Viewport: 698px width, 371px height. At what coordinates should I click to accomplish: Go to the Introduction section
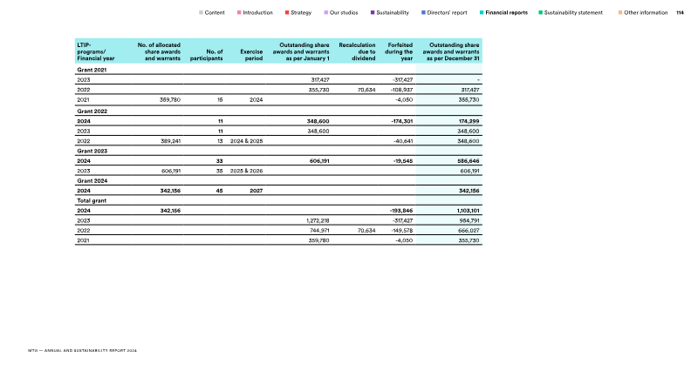(257, 13)
